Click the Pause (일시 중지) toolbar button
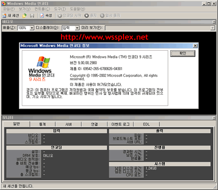The width and height of the screenshot is (218, 190). click(x=110, y=15)
